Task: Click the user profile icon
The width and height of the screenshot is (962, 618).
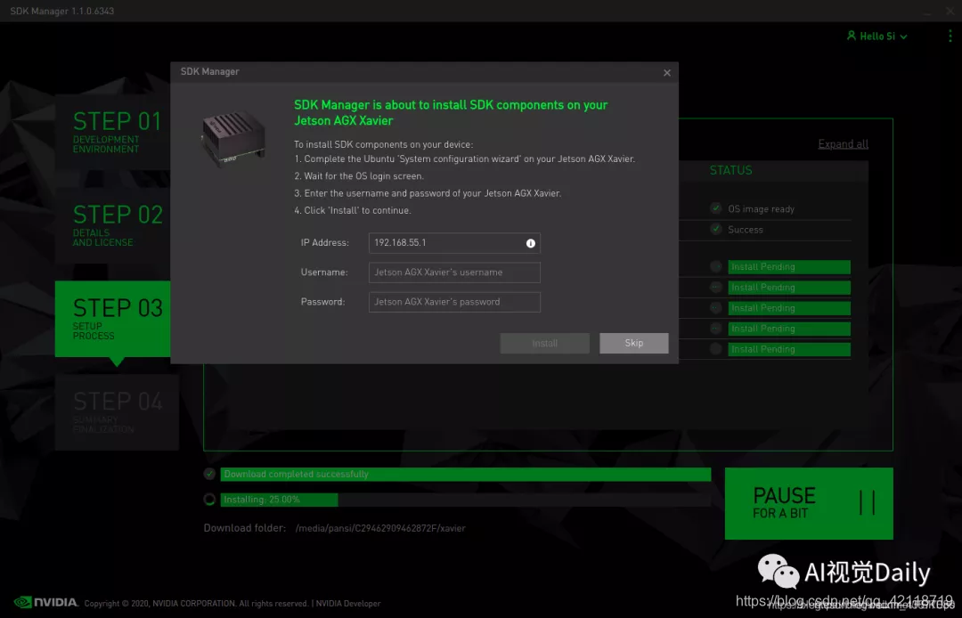Action: pos(852,36)
